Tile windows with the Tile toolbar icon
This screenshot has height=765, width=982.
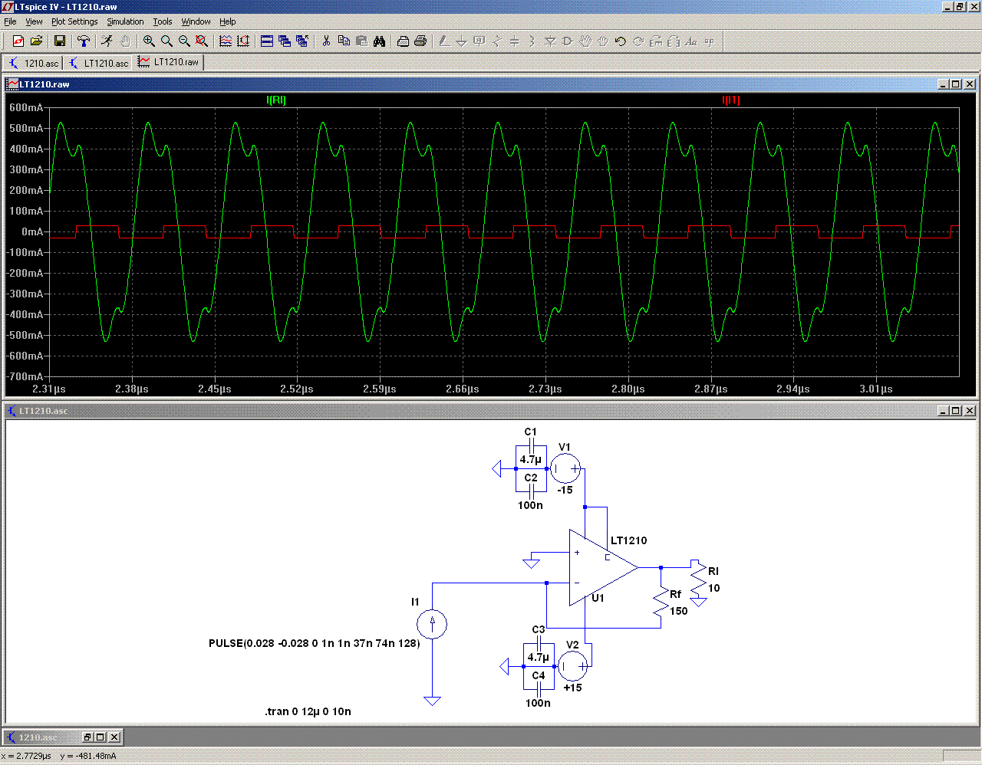click(267, 41)
